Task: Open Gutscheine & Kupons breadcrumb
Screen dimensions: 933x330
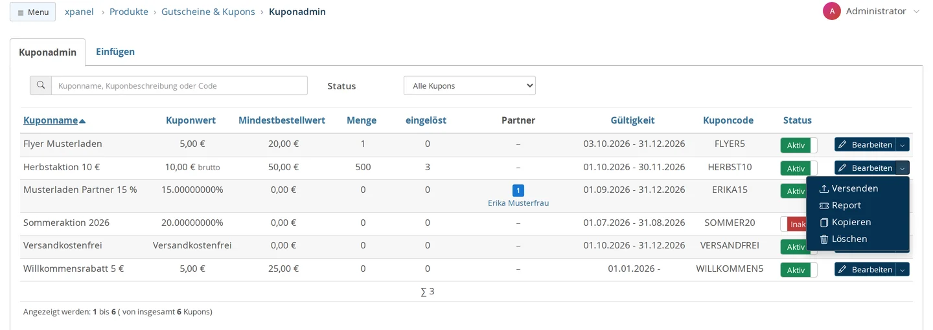Action: [208, 12]
